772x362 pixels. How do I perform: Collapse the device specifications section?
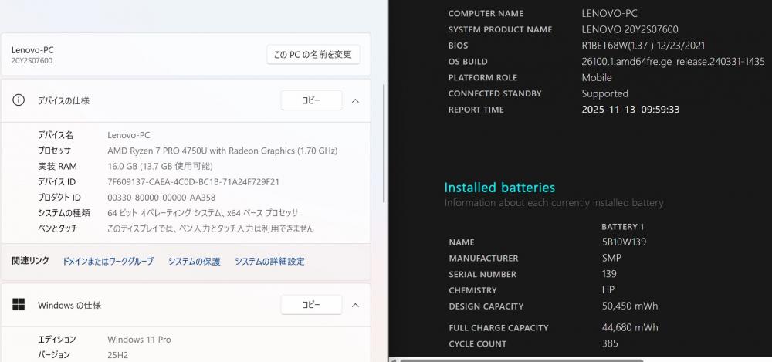[355, 101]
